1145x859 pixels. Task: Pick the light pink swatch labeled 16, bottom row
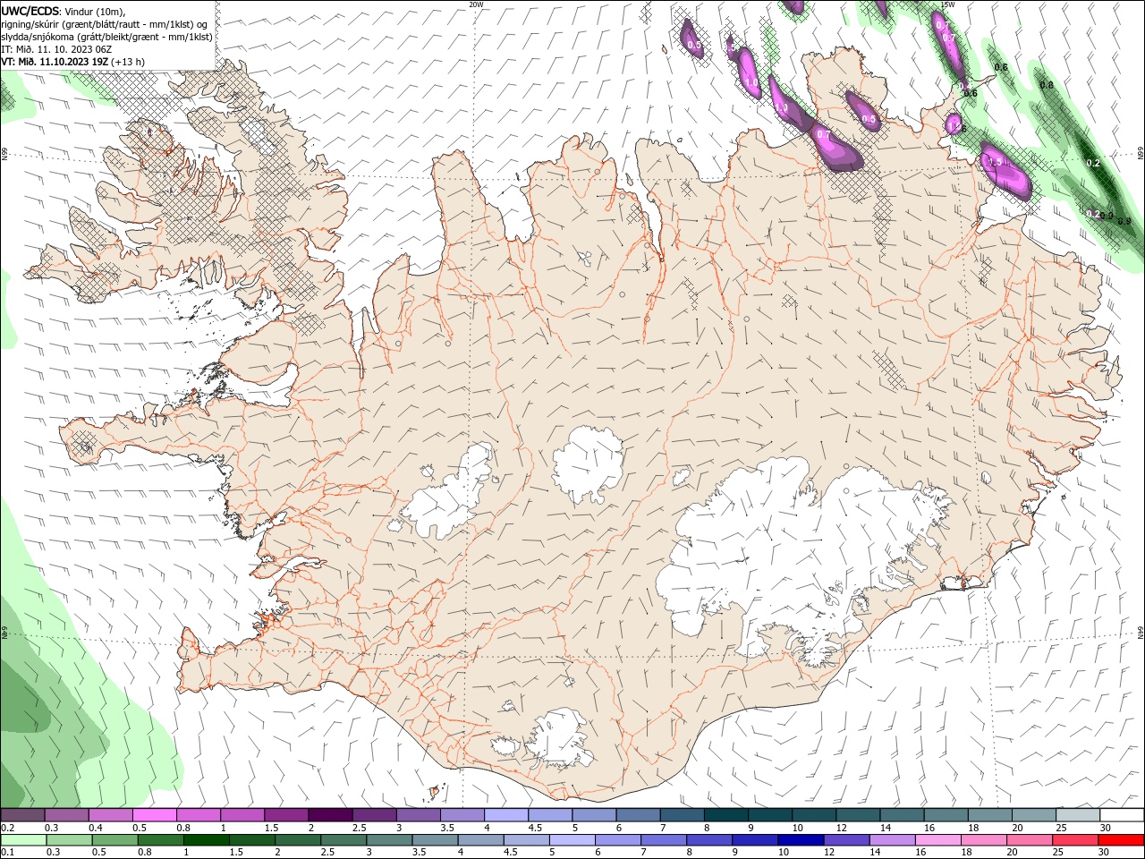938,840
